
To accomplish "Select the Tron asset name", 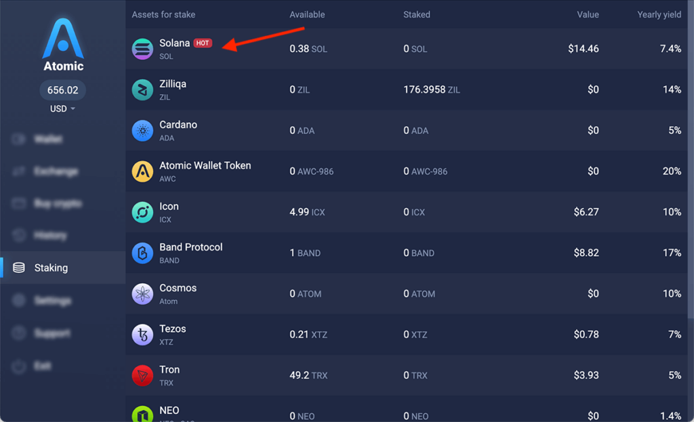I will (x=169, y=370).
